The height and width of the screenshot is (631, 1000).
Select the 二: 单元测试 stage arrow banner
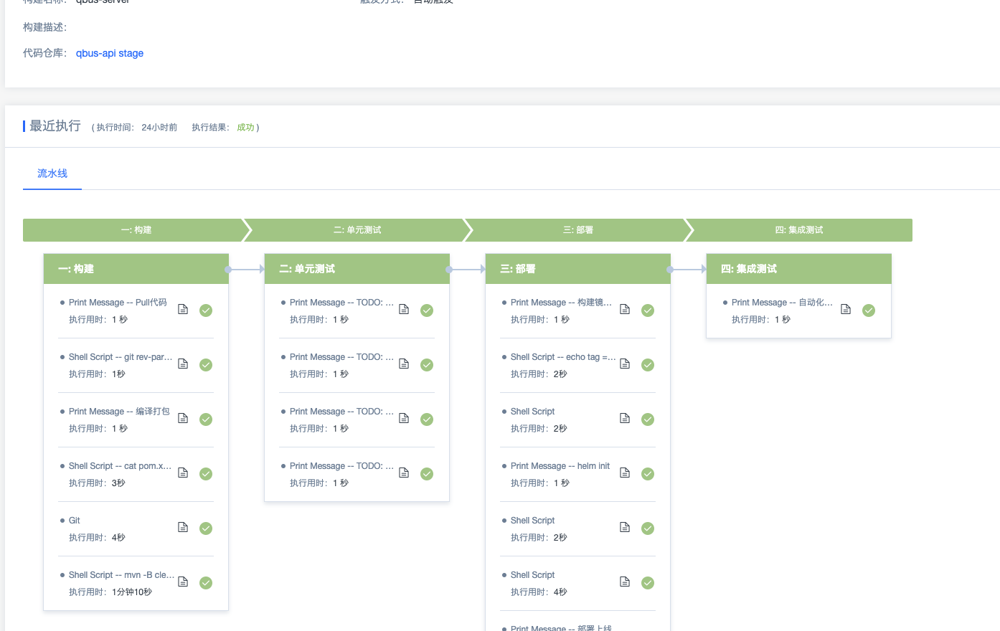357,230
